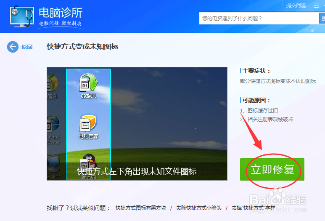
Task: Click the 电脑诊所 computer stethoscope logo
Action: [x=22, y=16]
